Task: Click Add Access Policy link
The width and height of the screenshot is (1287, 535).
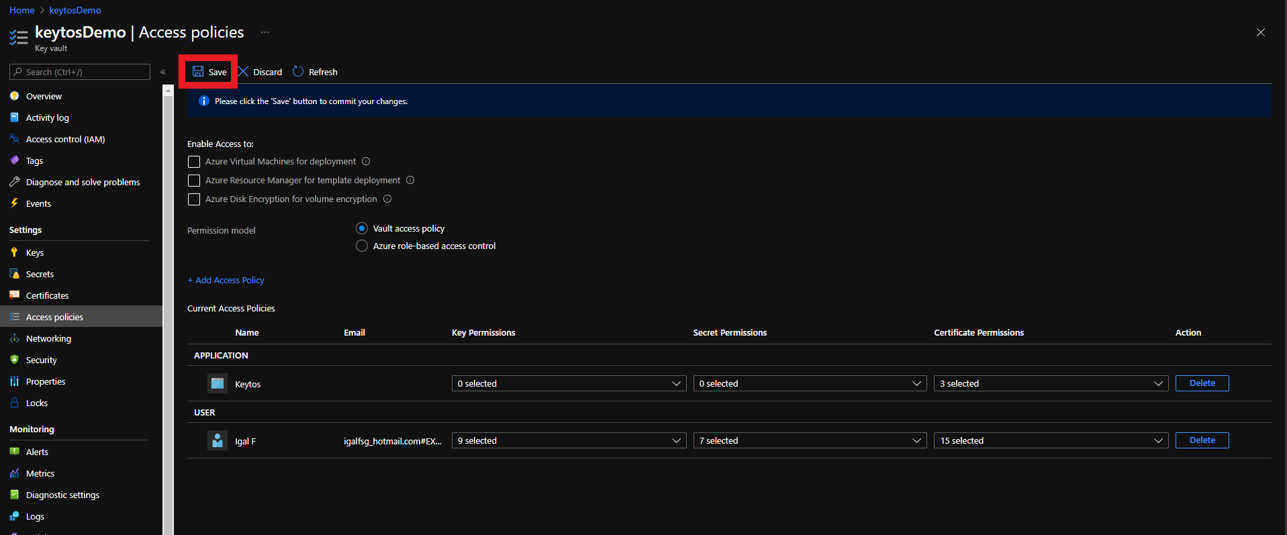Action: [226, 280]
